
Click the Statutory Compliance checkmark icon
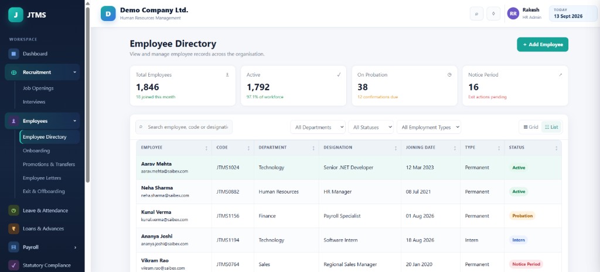click(14, 265)
